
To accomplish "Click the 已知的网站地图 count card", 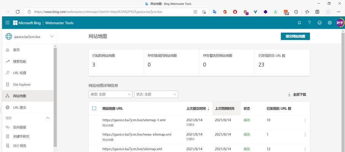I will pyautogui.click(x=116, y=63).
